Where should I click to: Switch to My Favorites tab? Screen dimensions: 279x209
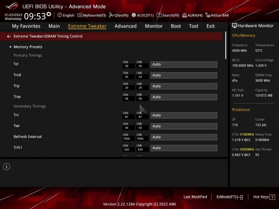(x=26, y=26)
